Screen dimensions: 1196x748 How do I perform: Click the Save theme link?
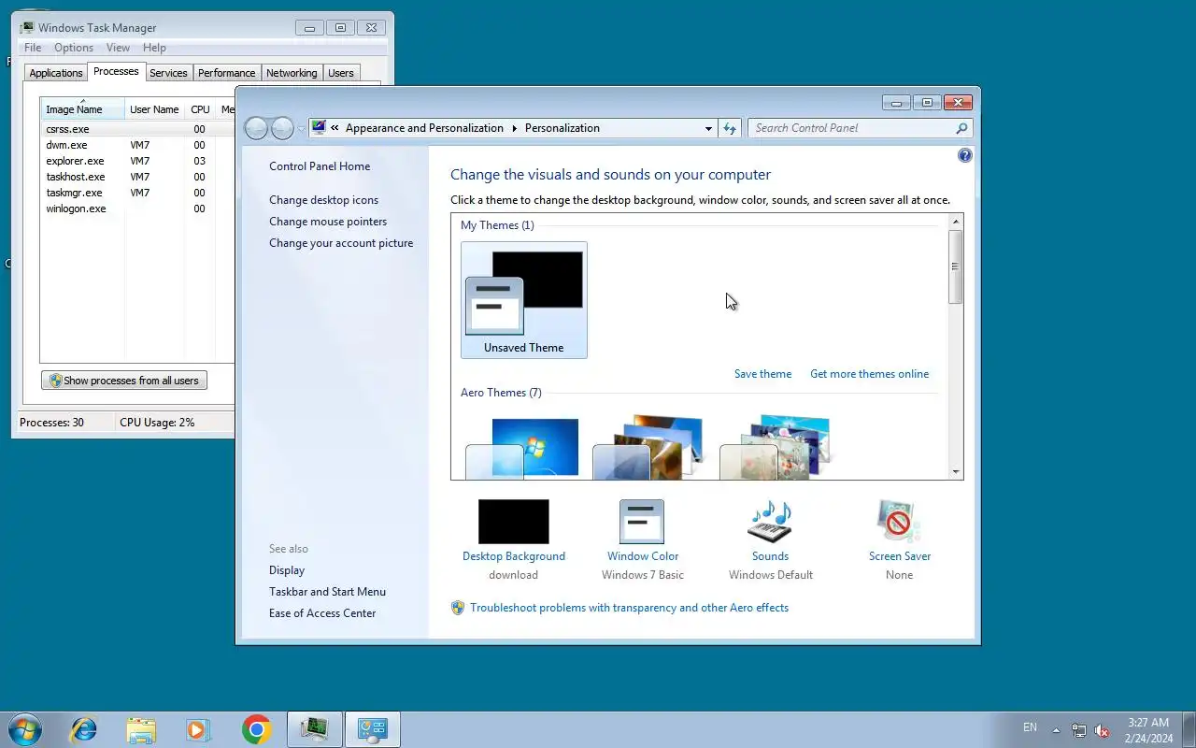click(762, 374)
